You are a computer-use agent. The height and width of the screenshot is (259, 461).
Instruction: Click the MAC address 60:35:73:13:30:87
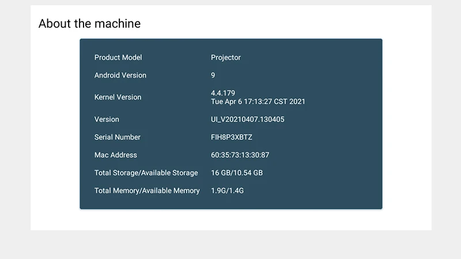click(x=240, y=155)
